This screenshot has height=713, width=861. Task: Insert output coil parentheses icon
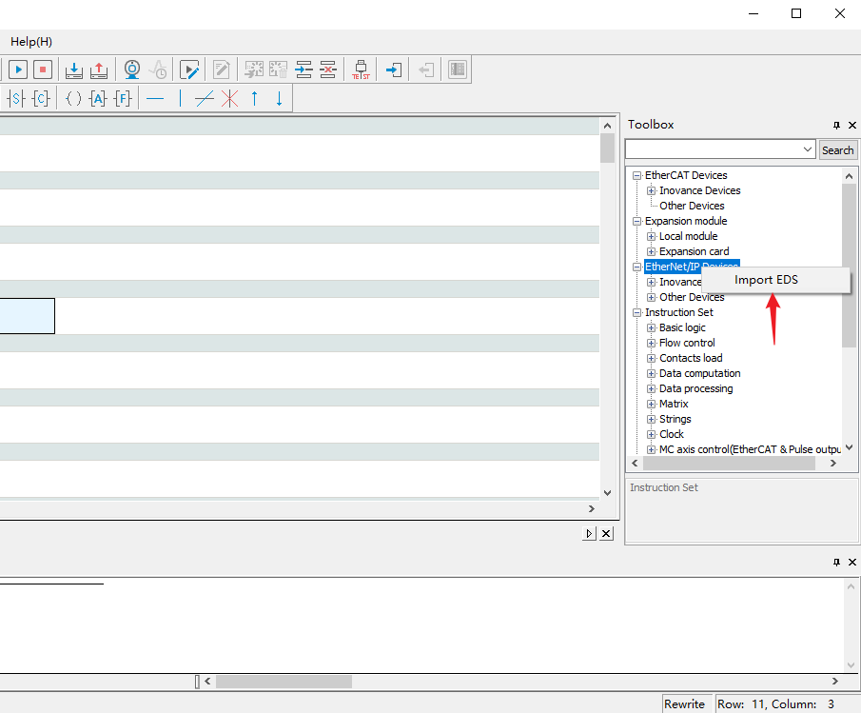(73, 98)
